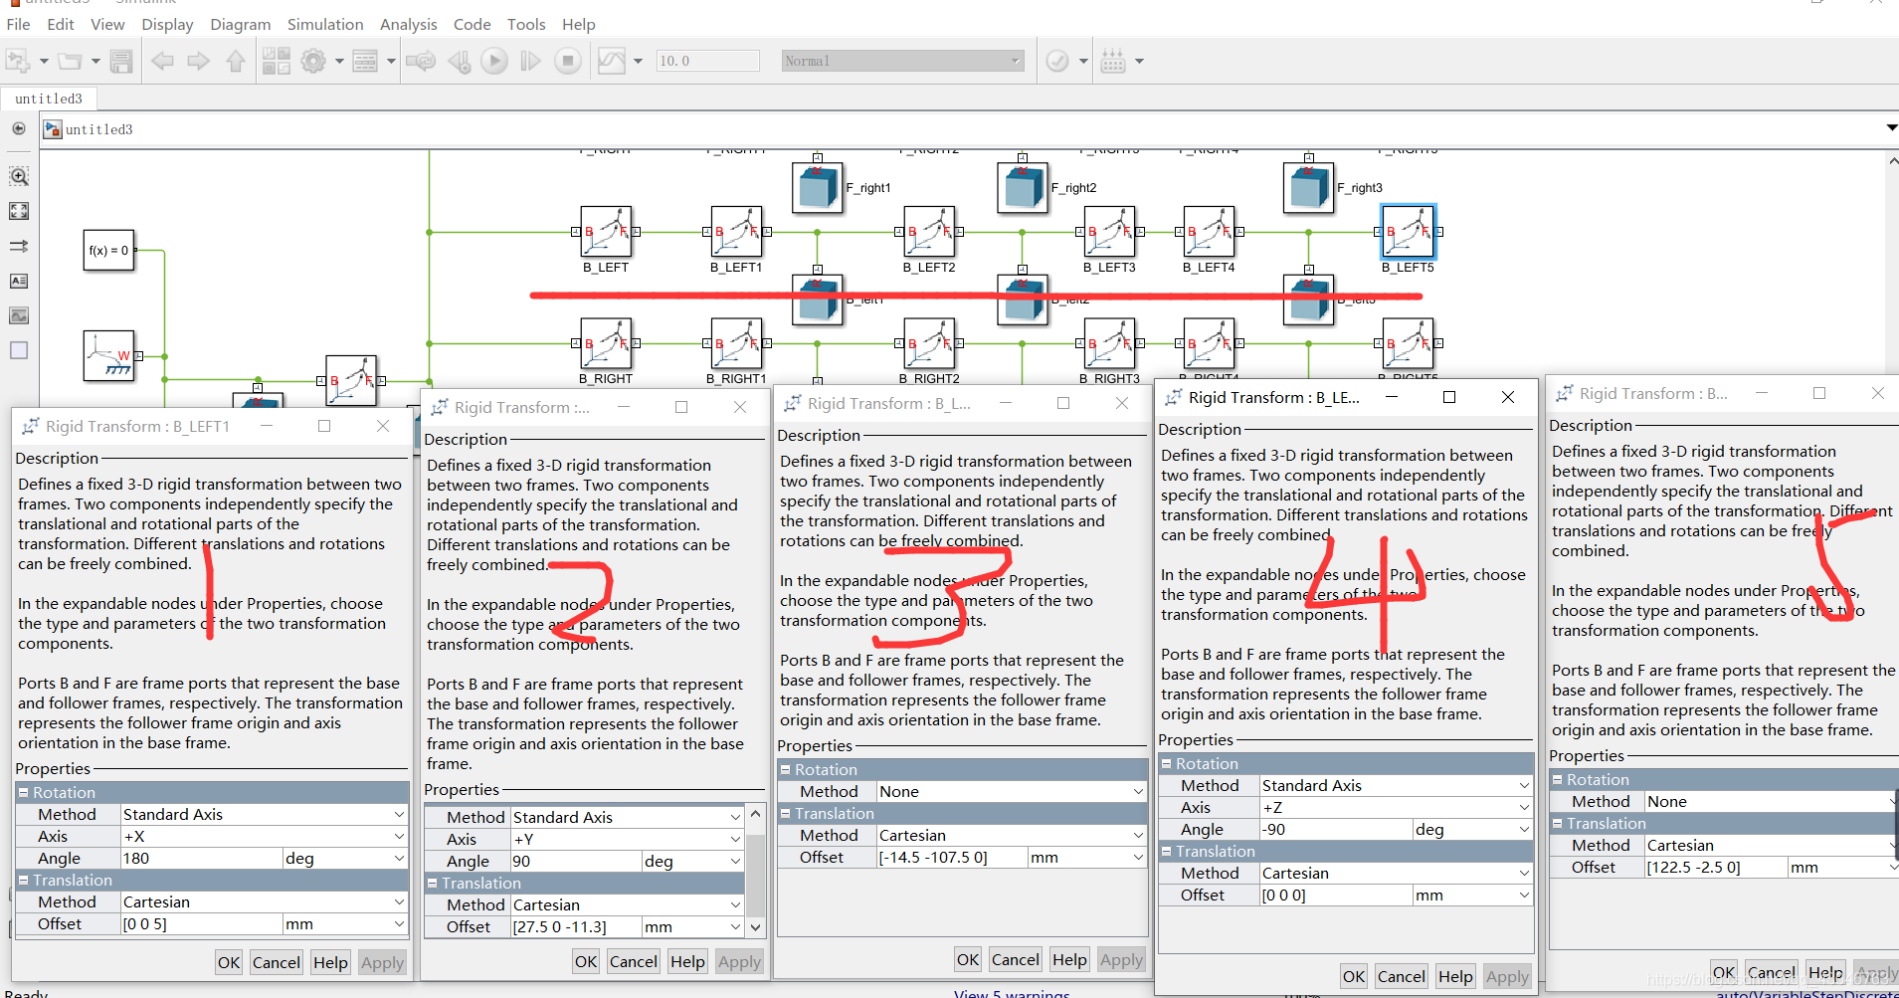Select the B_RIGHT1 rigid transform block

pos(736,343)
